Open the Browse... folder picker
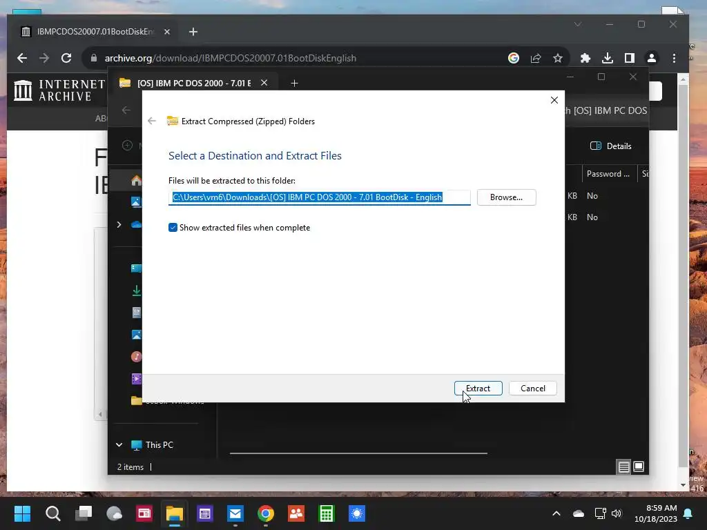The width and height of the screenshot is (707, 530). pyautogui.click(x=506, y=197)
